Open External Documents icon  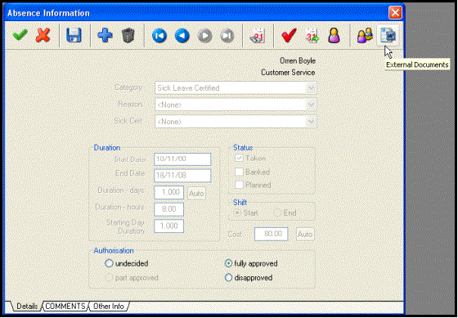click(x=388, y=36)
